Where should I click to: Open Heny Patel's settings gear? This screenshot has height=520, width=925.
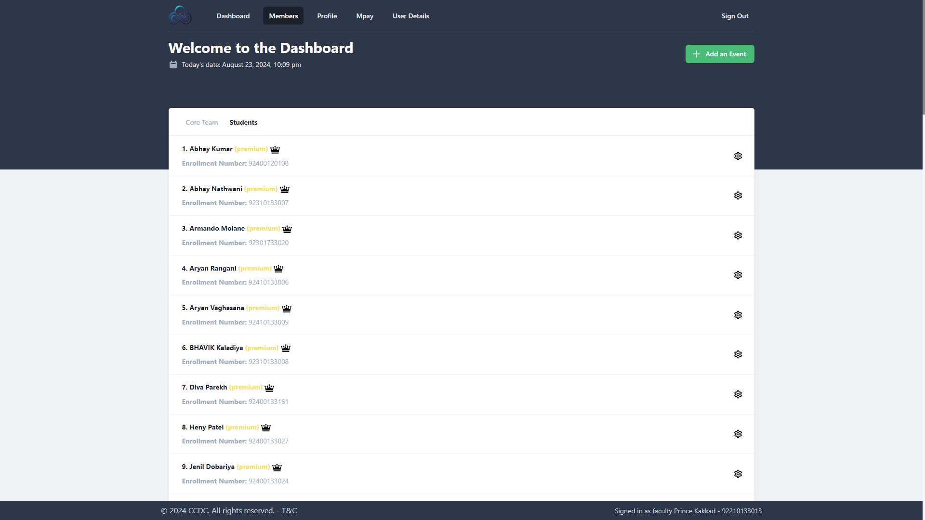click(x=738, y=434)
